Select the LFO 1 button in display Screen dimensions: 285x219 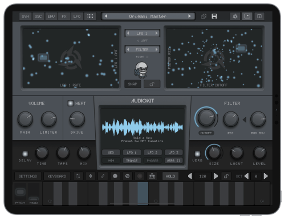pos(132,152)
